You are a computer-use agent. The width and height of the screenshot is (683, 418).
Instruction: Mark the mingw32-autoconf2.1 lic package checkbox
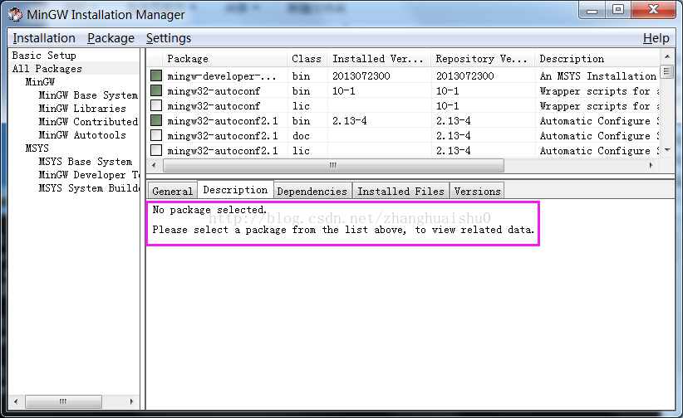(x=156, y=150)
